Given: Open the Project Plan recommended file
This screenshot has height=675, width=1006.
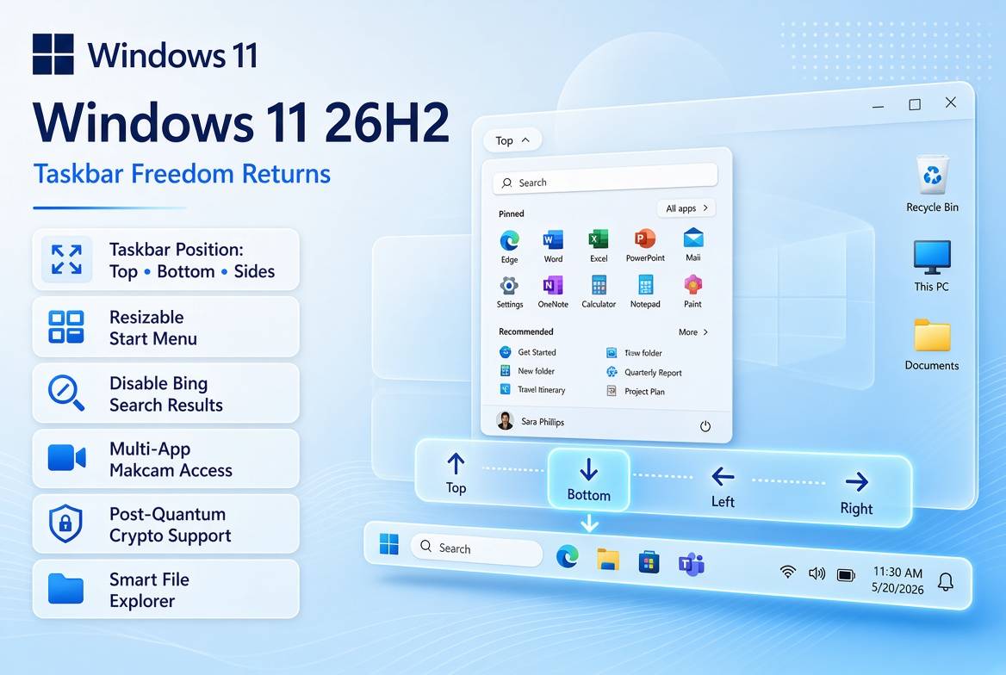Looking at the screenshot, I should pyautogui.click(x=635, y=391).
